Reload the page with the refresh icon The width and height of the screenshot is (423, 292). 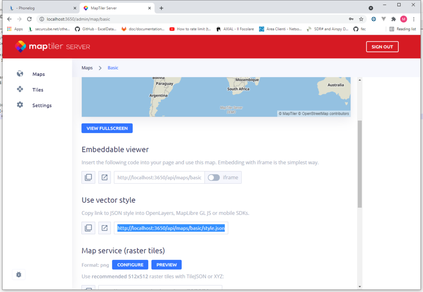[x=29, y=19]
